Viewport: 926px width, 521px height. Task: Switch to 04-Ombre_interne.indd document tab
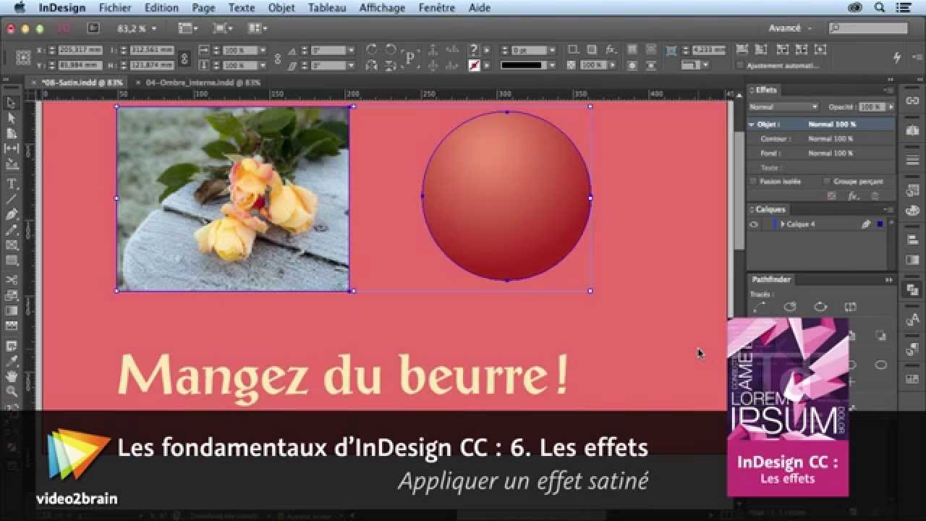pos(203,82)
